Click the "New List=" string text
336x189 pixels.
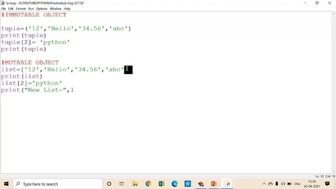point(46,90)
